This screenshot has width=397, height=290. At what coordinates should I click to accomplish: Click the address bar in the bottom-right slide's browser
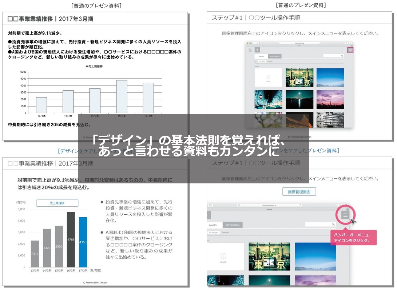[269, 205]
